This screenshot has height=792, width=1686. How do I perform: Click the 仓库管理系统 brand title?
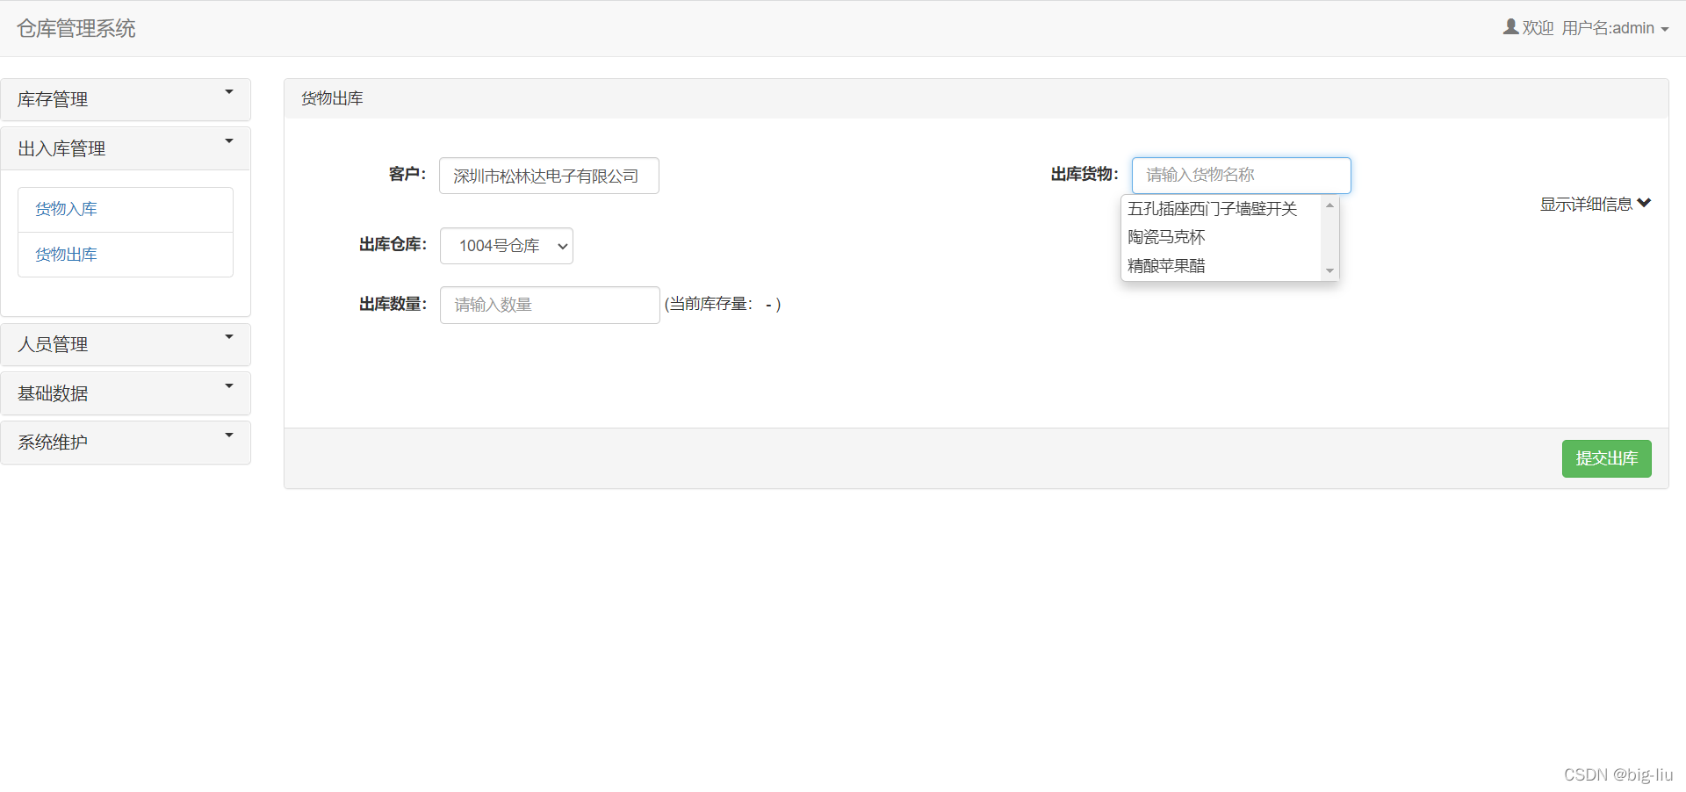click(76, 28)
